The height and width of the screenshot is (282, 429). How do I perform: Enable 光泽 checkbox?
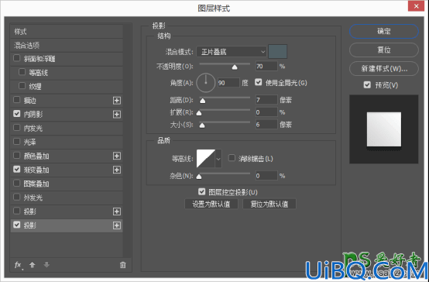17,142
